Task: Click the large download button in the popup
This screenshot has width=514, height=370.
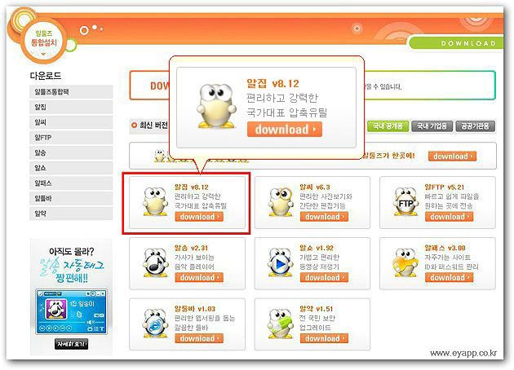Action: [285, 130]
